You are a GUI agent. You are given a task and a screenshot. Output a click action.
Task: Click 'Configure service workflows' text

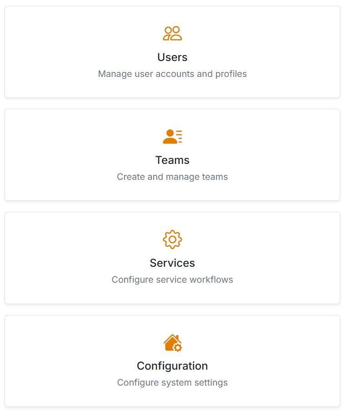(x=172, y=280)
